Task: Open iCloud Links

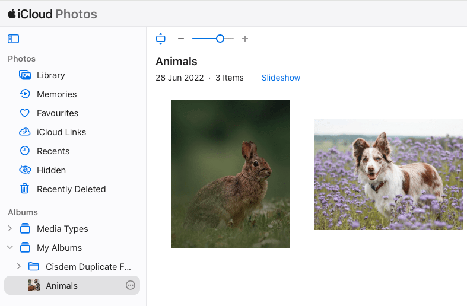Action: coord(61,132)
